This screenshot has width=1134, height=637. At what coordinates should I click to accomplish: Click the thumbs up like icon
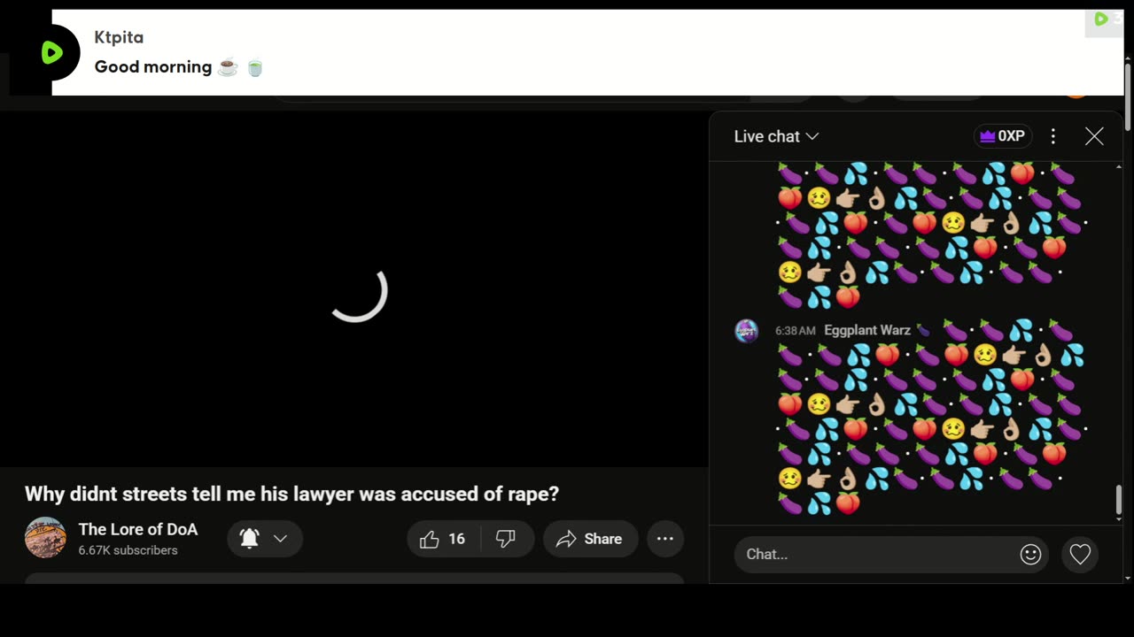(430, 539)
